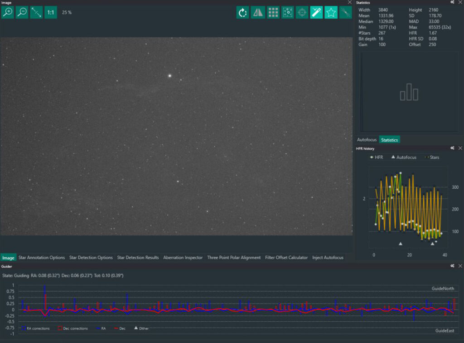Click the #Stars value 267
The image size is (464, 343).
point(382,33)
